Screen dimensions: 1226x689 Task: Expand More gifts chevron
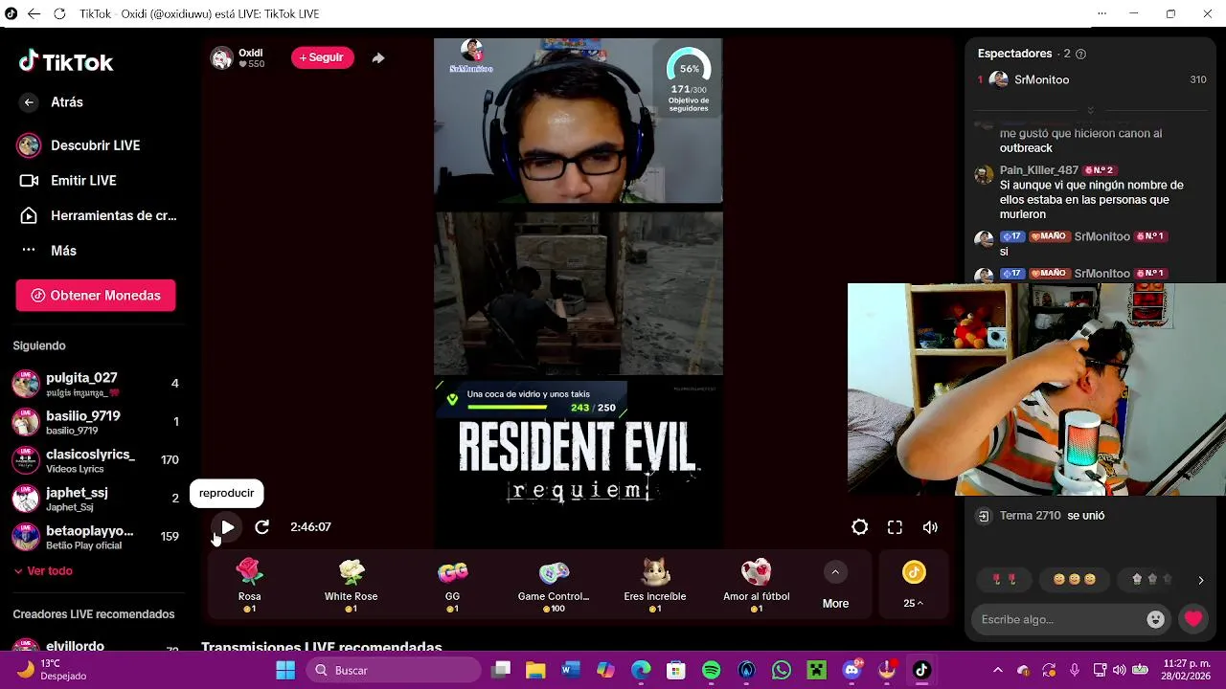835,572
